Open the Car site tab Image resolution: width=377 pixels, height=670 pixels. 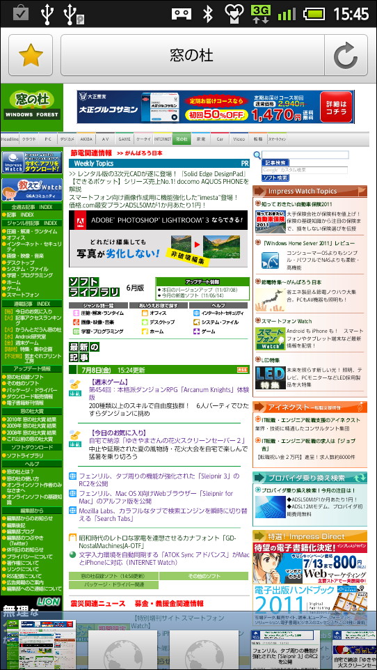(220, 139)
